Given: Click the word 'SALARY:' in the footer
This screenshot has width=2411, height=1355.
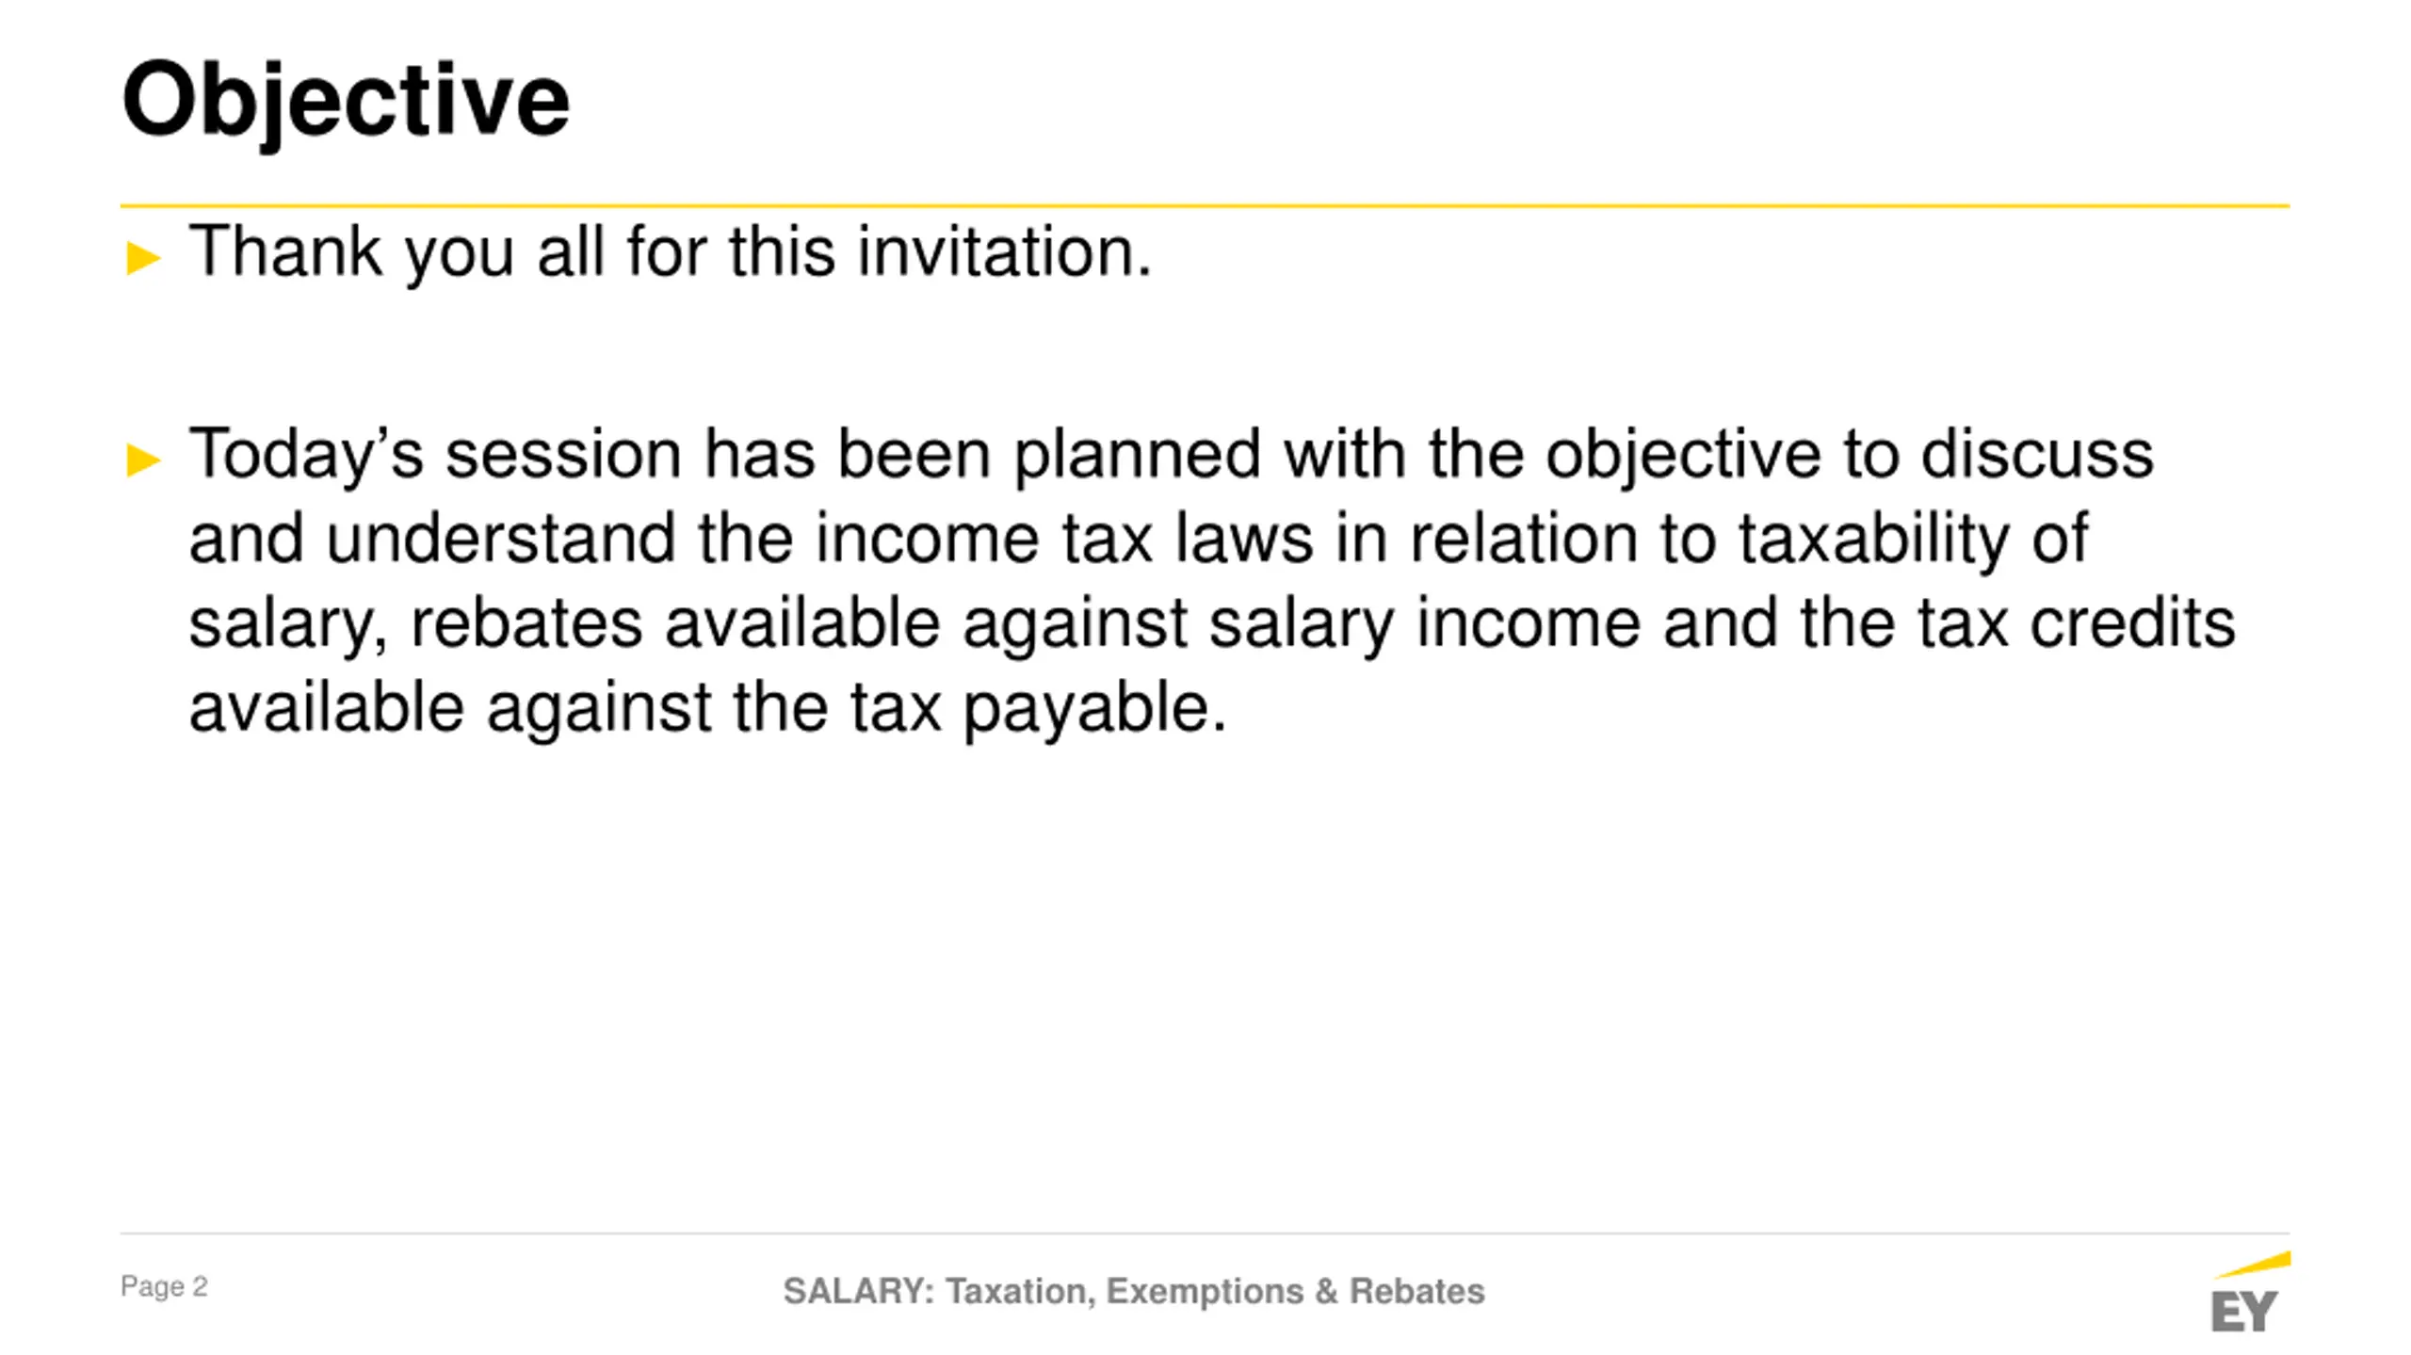Looking at the screenshot, I should pyautogui.click(x=858, y=1291).
